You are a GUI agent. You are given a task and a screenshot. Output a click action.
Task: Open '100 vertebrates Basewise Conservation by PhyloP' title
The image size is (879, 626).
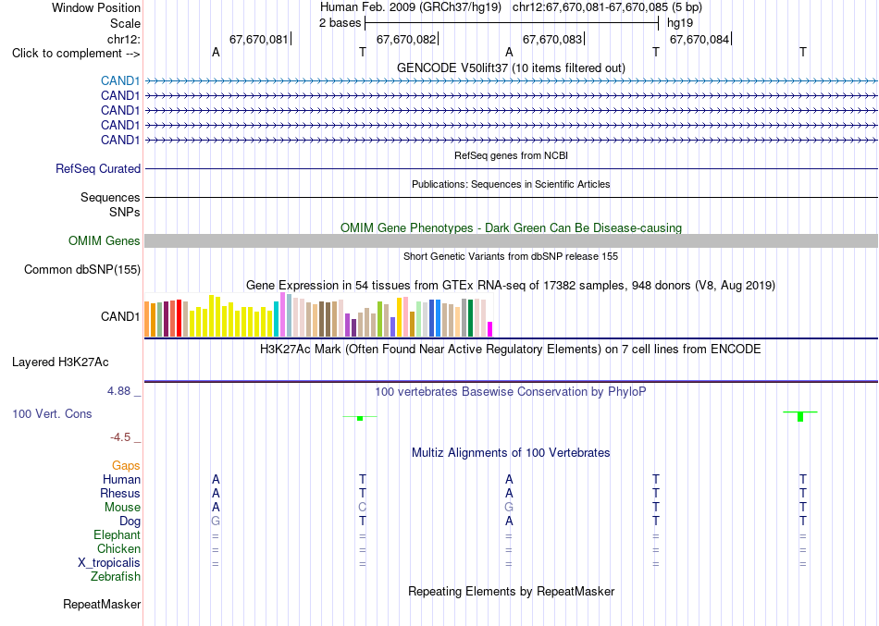pyautogui.click(x=511, y=392)
